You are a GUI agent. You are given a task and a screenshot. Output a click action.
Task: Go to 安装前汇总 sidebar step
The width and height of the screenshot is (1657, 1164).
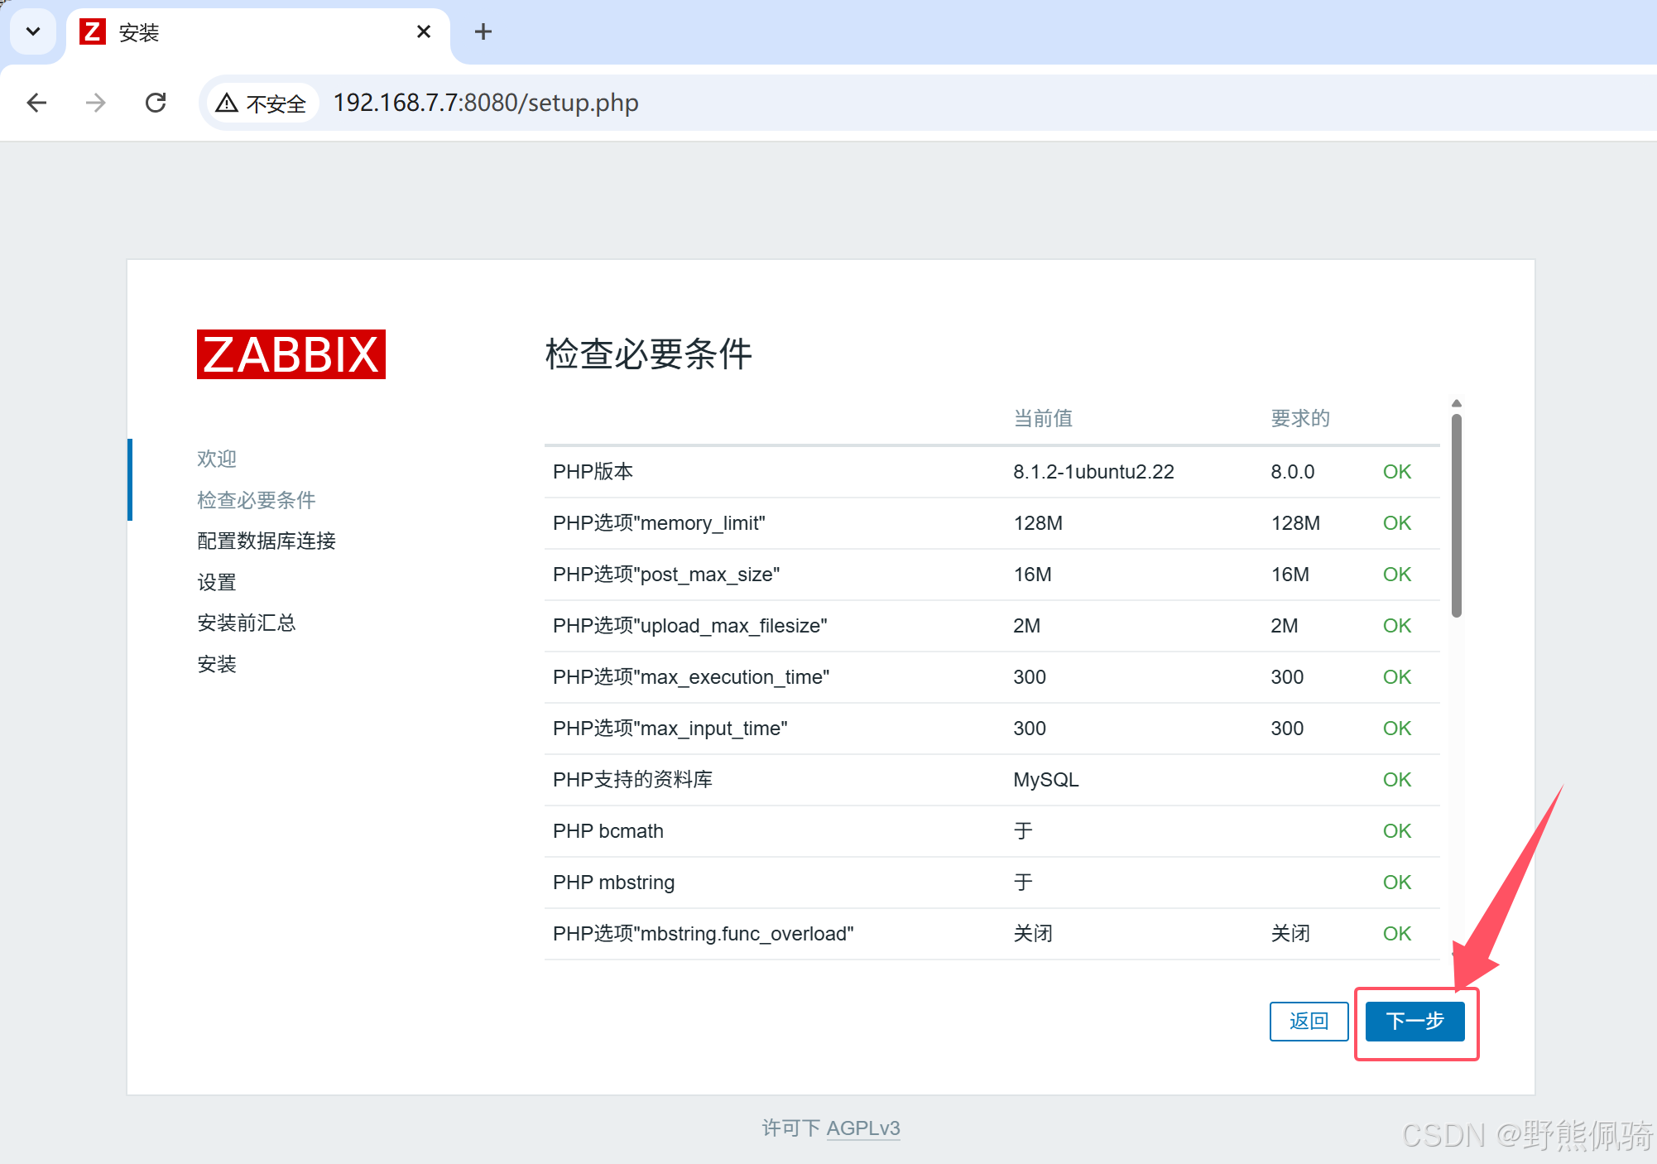[247, 623]
